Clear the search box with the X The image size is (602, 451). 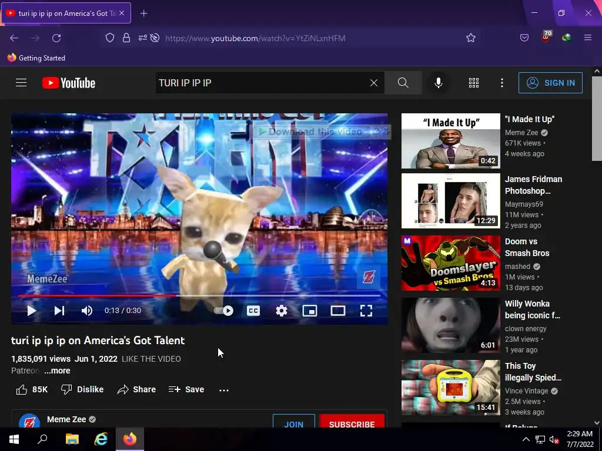373,83
